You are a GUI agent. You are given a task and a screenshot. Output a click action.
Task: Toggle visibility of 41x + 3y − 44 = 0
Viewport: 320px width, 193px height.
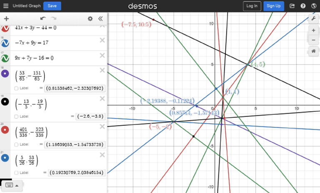(5, 28)
